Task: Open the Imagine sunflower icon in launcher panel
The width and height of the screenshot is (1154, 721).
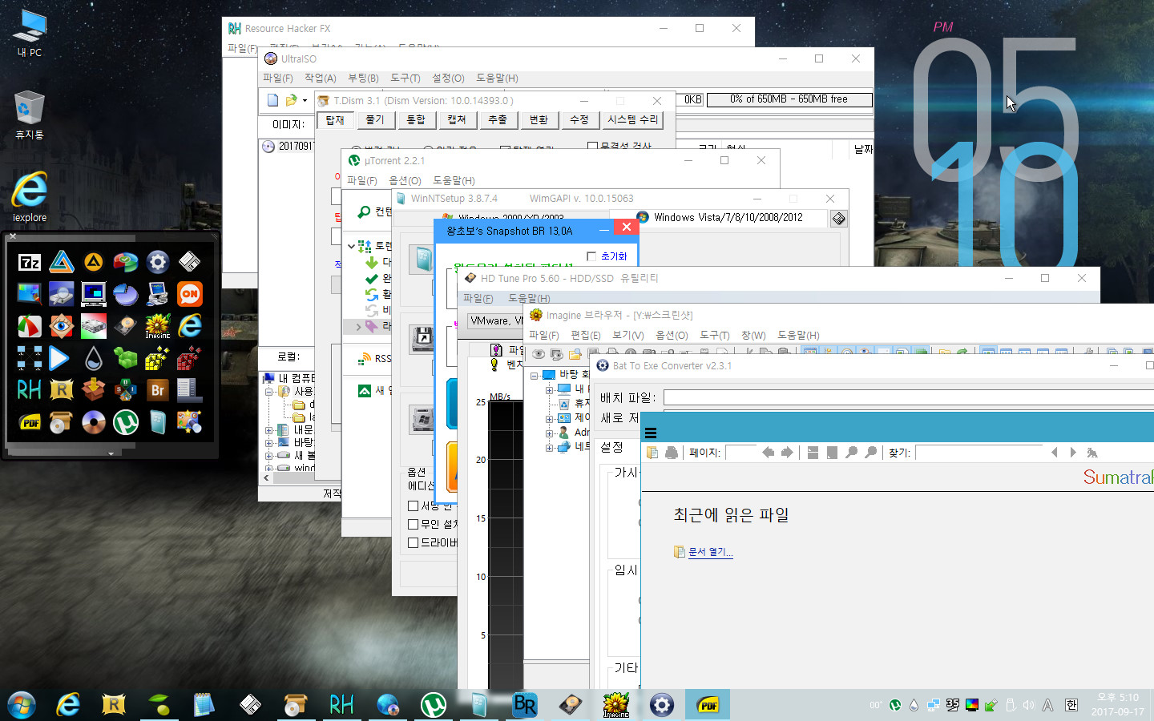Action: click(158, 326)
